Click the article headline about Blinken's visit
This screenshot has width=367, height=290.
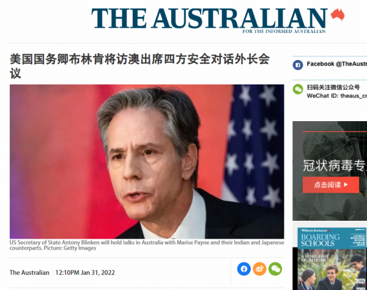click(139, 66)
